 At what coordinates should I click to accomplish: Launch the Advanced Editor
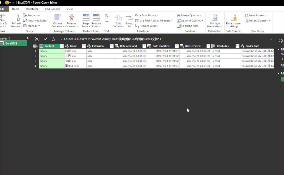(x=36, y=21)
